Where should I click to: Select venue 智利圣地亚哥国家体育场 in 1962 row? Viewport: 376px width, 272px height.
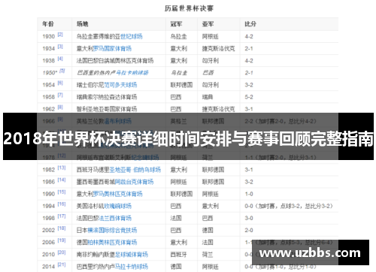107,109
